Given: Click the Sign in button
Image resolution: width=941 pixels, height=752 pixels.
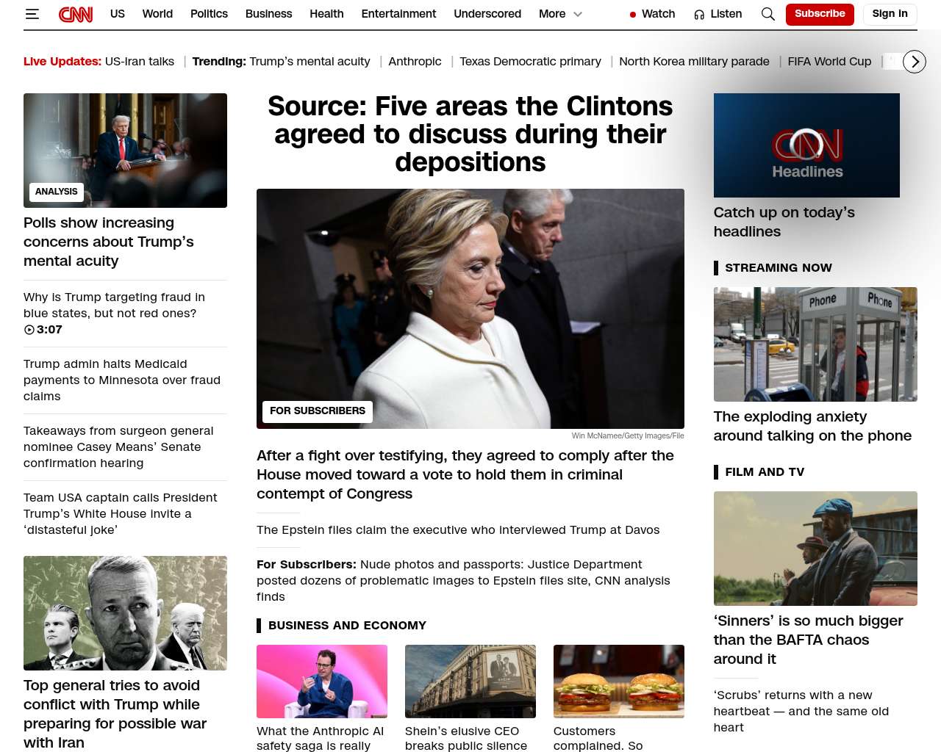Looking at the screenshot, I should [890, 14].
